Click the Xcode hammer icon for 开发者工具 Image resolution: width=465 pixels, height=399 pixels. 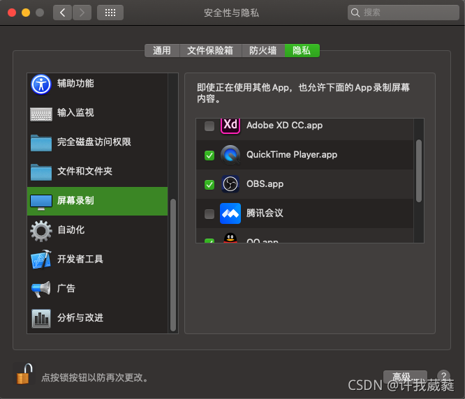tap(41, 259)
